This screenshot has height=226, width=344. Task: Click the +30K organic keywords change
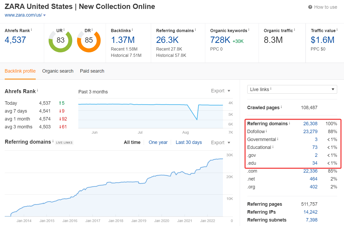coord(238,41)
